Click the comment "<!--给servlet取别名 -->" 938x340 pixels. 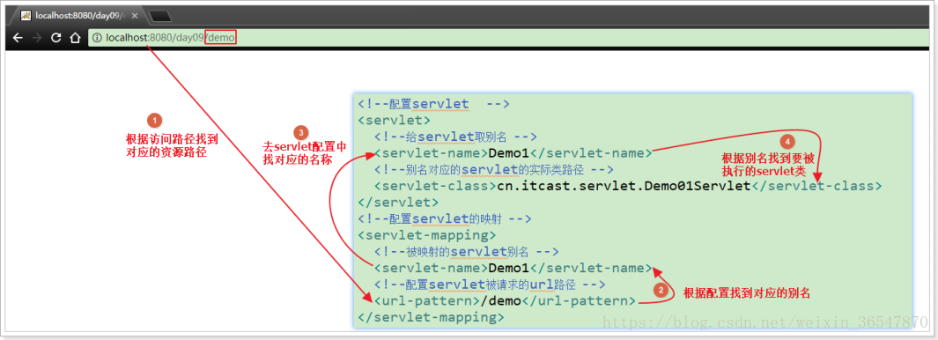456,137
